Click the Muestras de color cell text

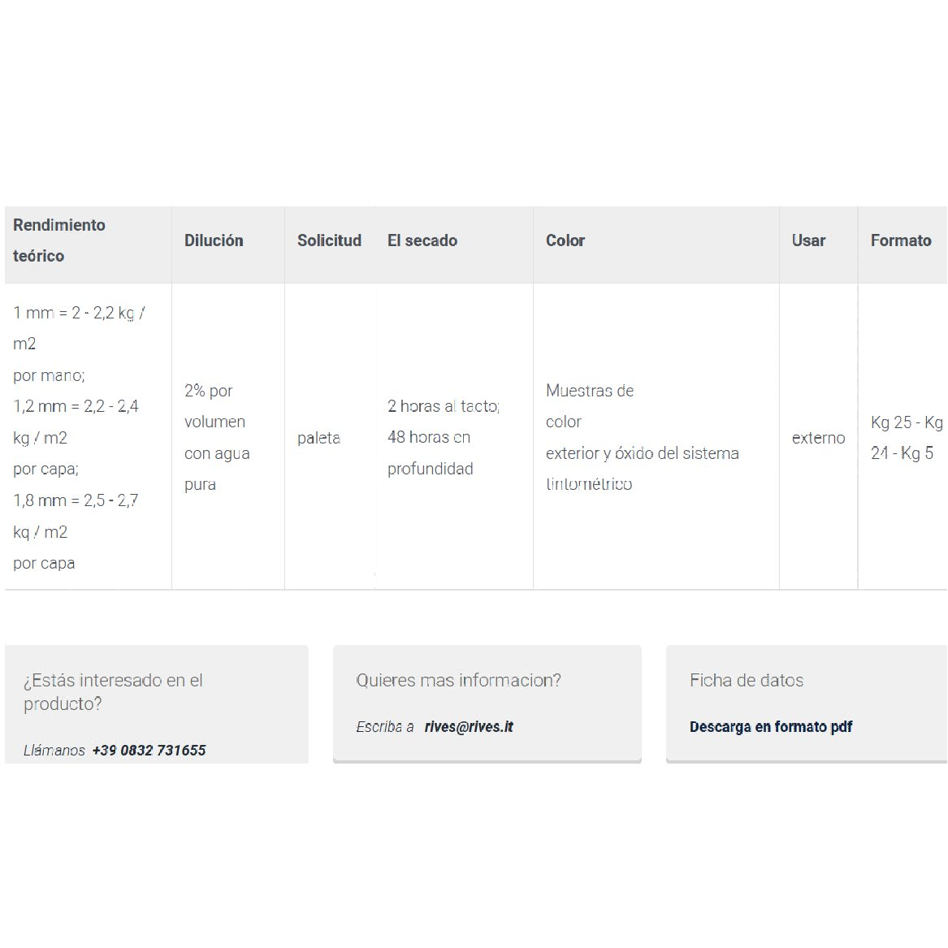[590, 406]
